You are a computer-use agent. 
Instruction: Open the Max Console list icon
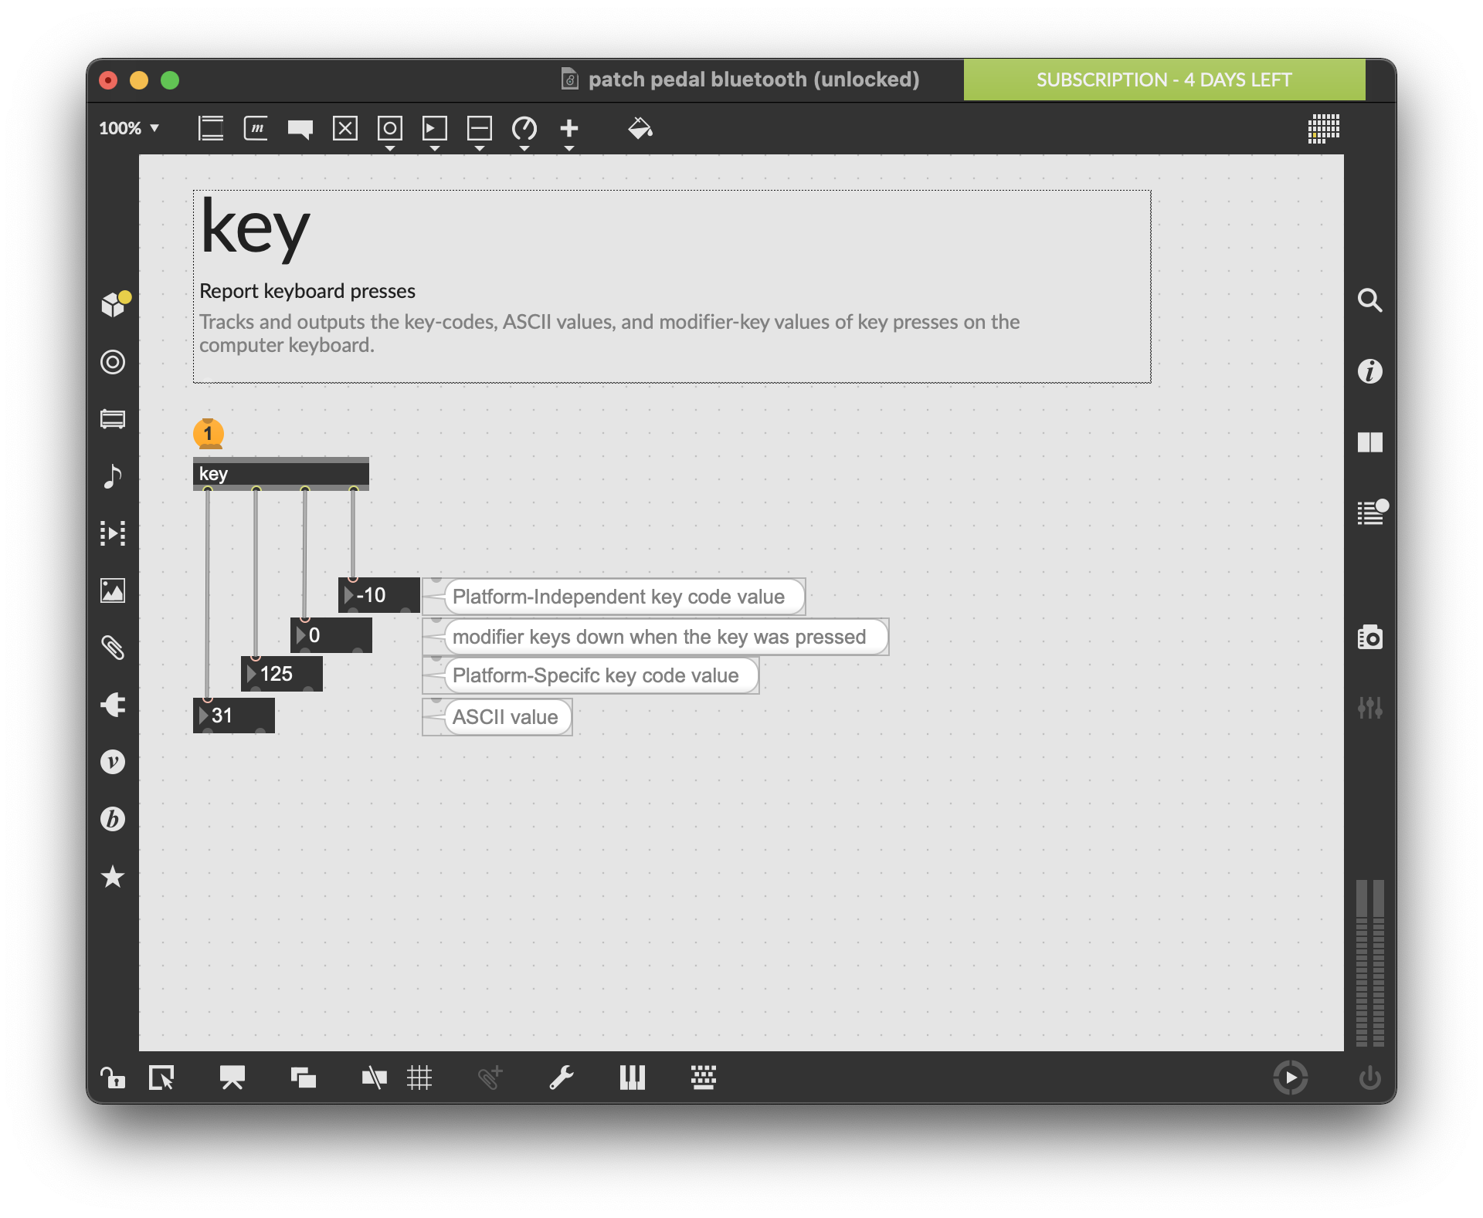point(1371,513)
